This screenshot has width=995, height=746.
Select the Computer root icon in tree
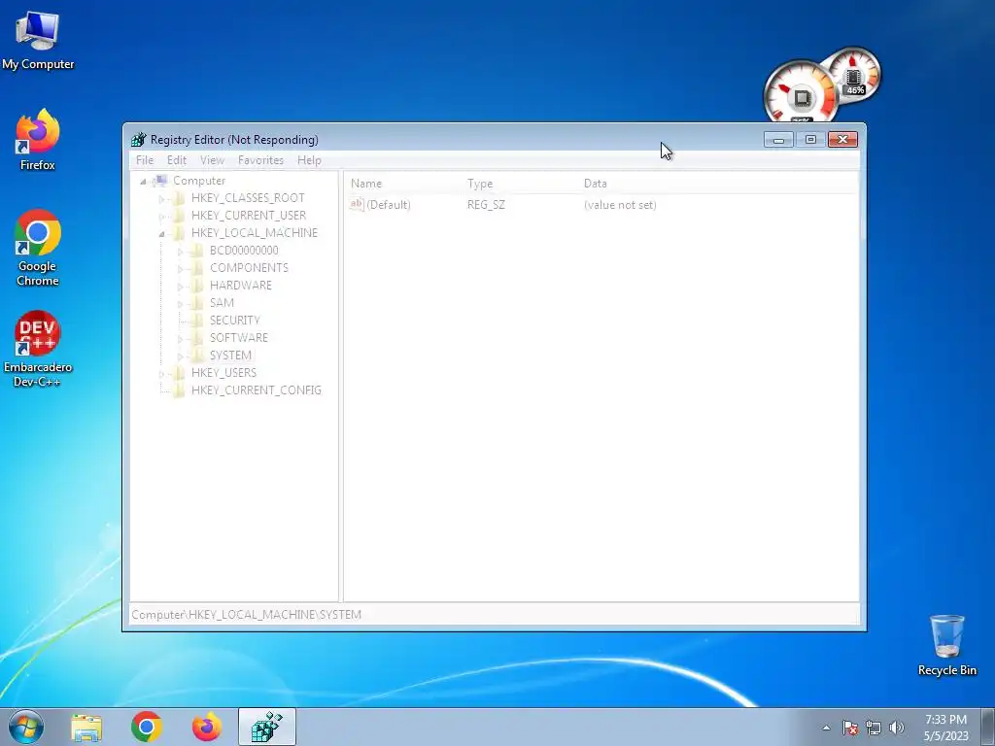[160, 181]
